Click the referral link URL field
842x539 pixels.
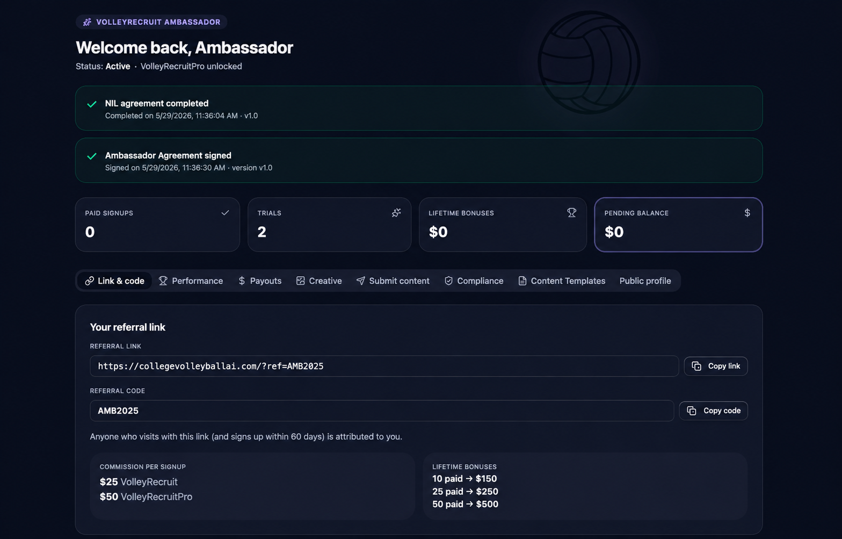tap(384, 366)
